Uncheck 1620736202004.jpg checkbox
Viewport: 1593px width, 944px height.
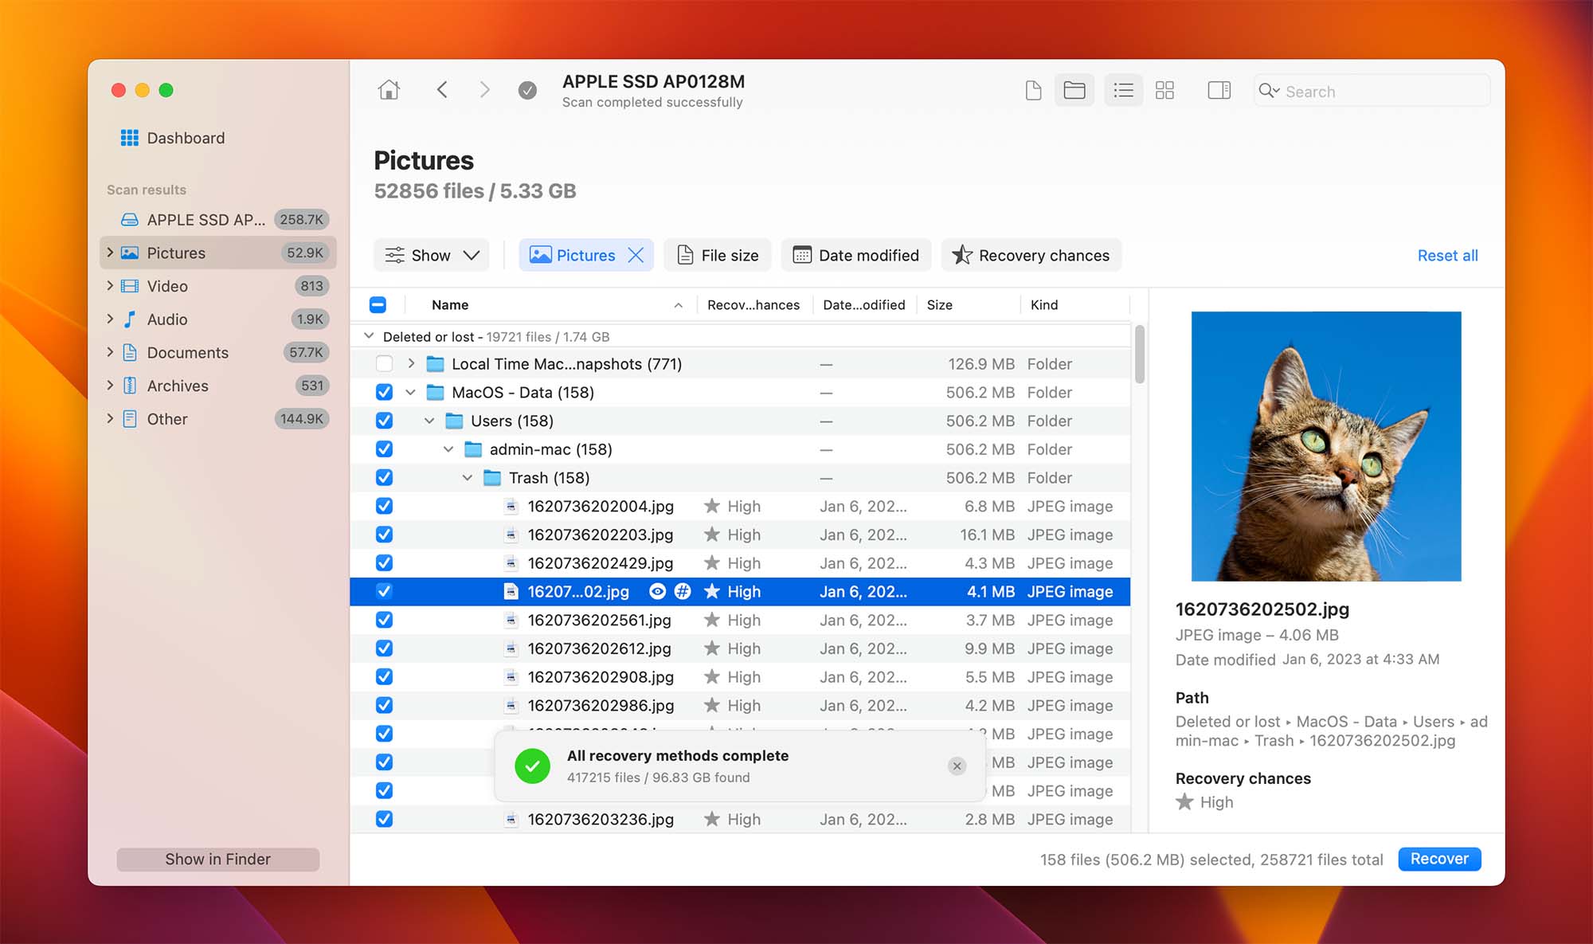384,507
